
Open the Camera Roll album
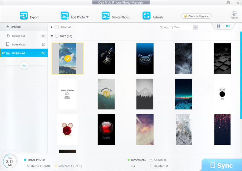[x=18, y=36]
